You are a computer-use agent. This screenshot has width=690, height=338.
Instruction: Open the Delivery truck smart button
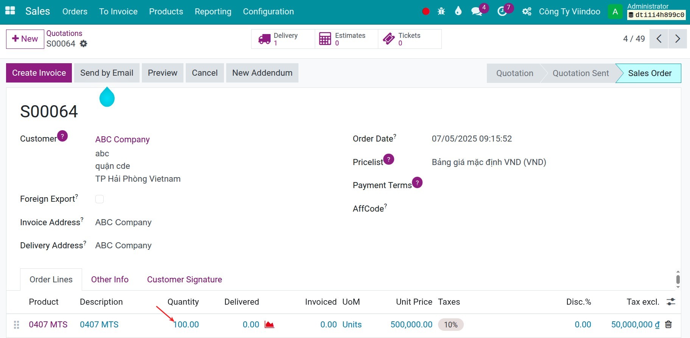click(x=283, y=39)
